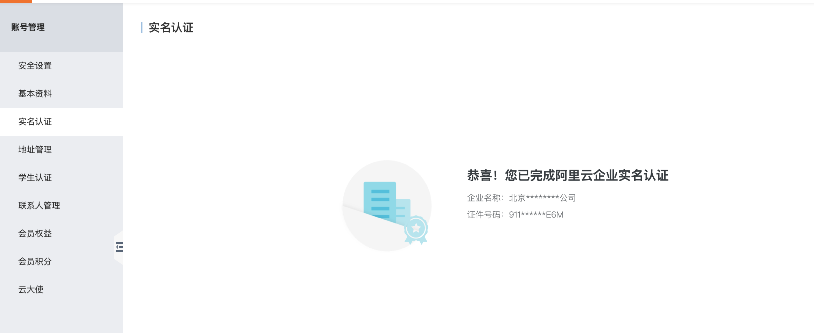814x333 pixels.
Task: Navigate to 学生认证
Action: 35,178
